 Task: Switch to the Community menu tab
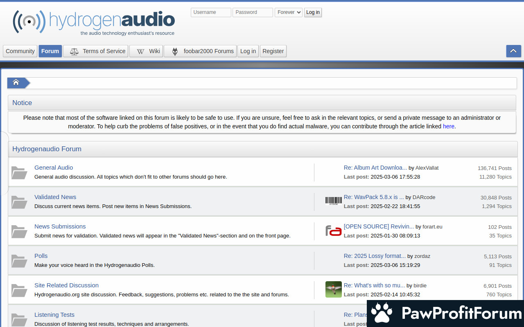click(20, 51)
